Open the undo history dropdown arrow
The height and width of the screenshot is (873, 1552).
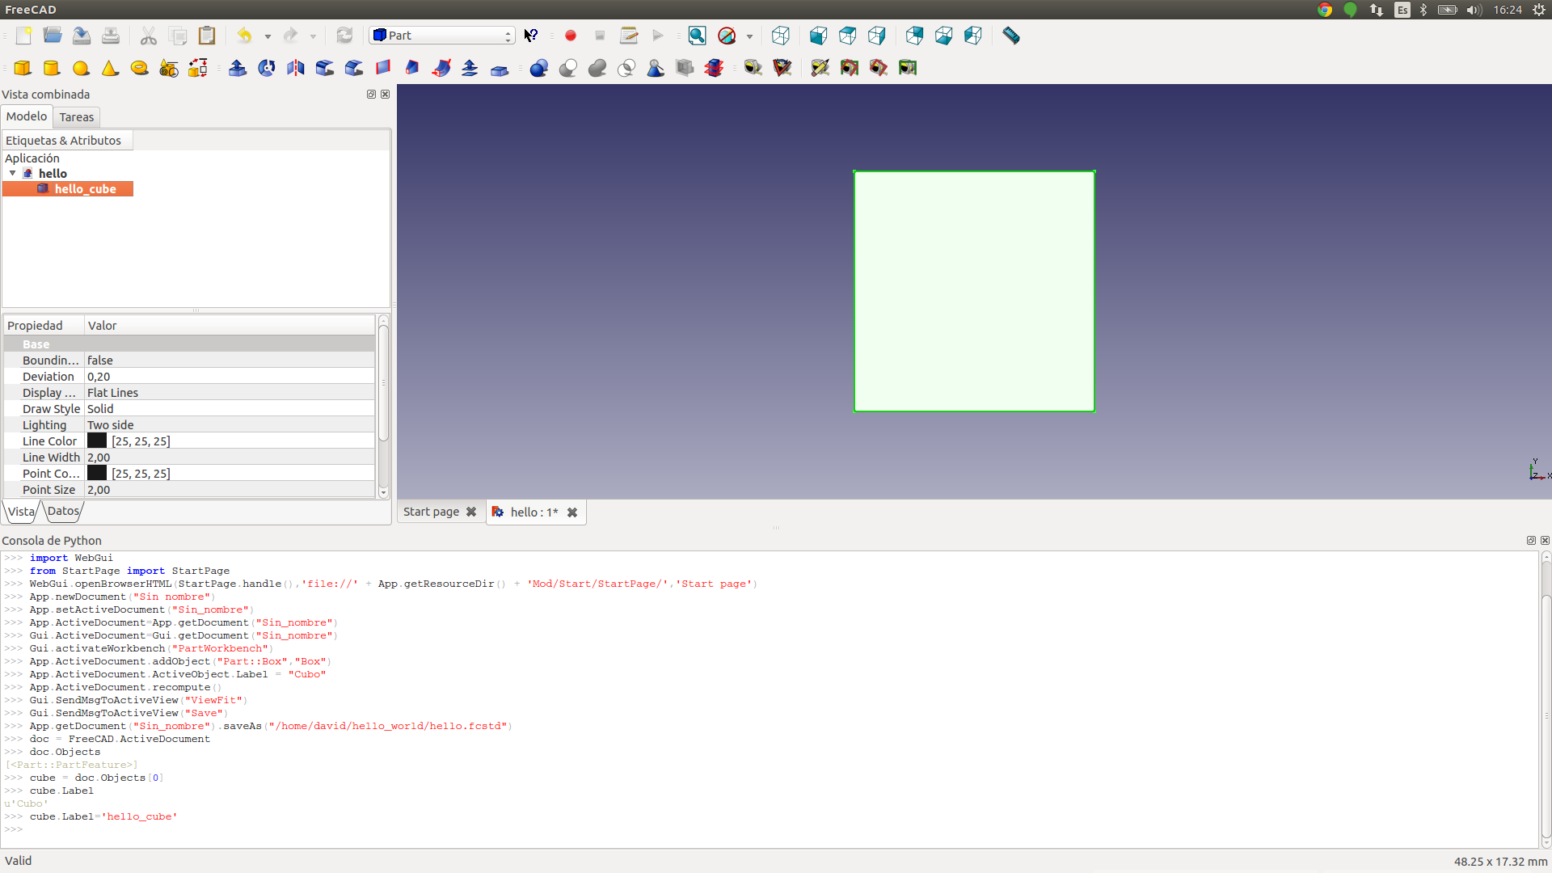pyautogui.click(x=268, y=36)
